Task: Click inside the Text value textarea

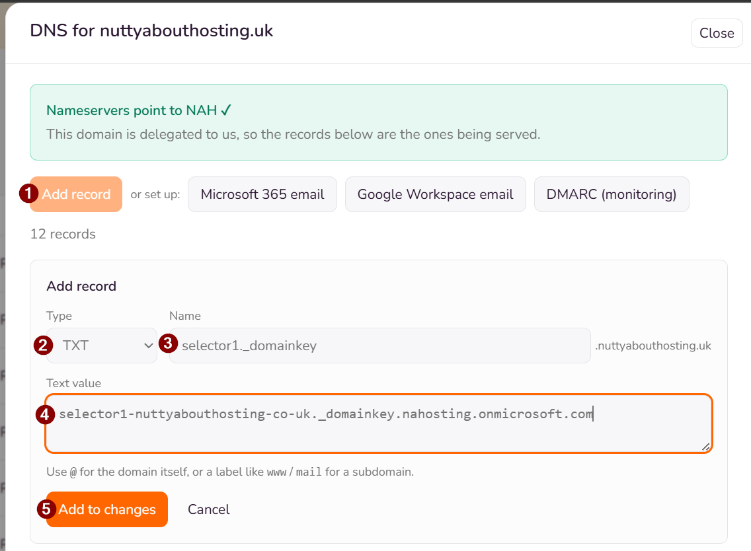Action: click(379, 423)
